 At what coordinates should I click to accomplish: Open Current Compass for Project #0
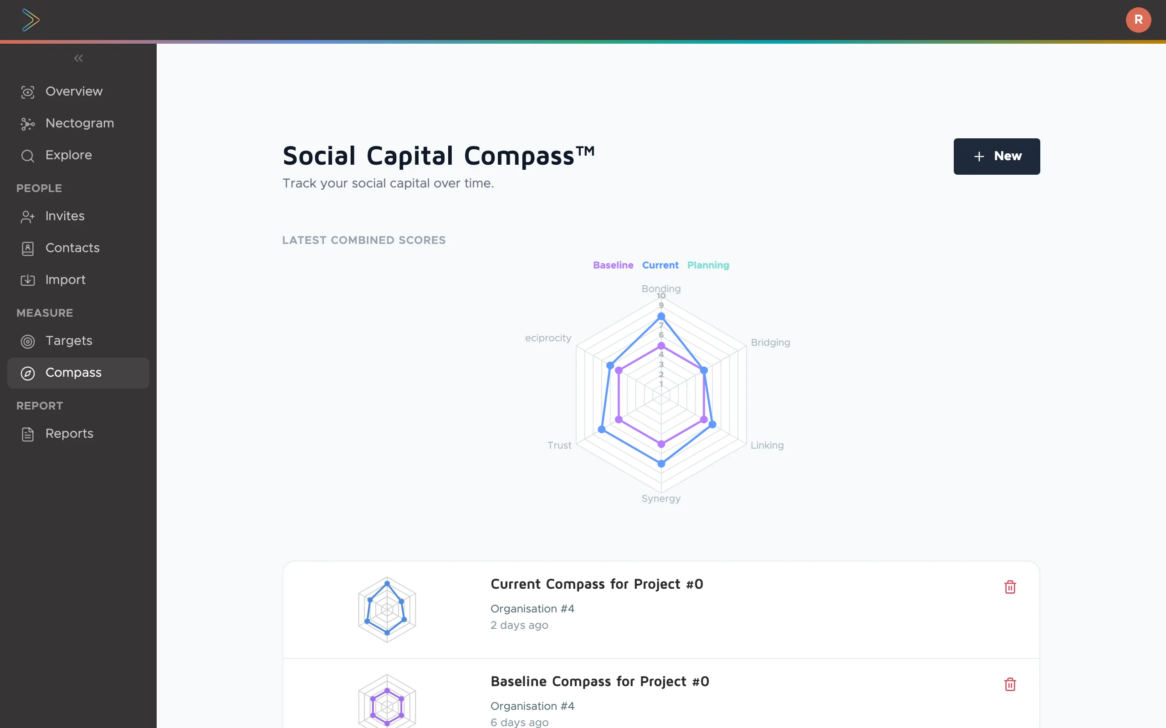click(597, 584)
